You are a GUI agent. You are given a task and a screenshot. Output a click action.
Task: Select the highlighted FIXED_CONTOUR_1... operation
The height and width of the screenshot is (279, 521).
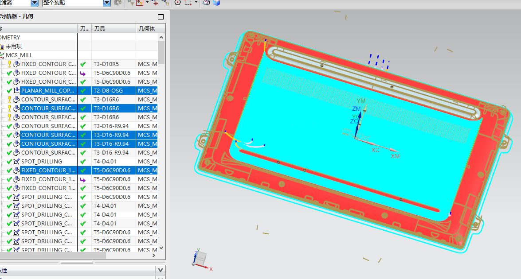[x=48, y=170]
